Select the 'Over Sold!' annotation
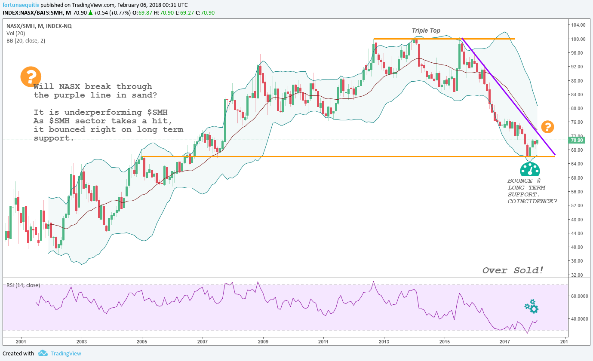 coord(513,270)
